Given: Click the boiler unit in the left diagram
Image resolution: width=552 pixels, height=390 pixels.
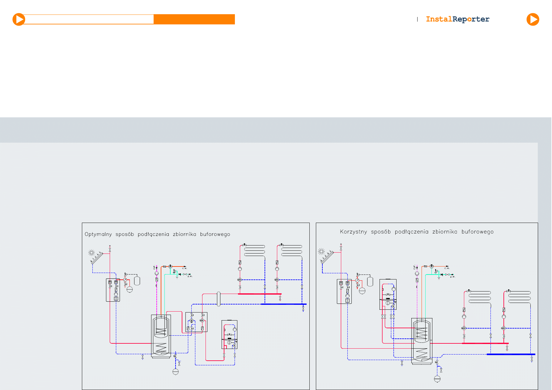Looking at the screenshot, I should [x=230, y=335].
